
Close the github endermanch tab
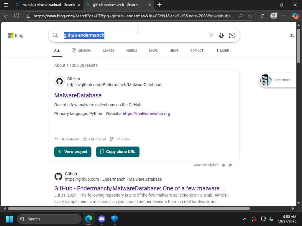pos(150,5)
